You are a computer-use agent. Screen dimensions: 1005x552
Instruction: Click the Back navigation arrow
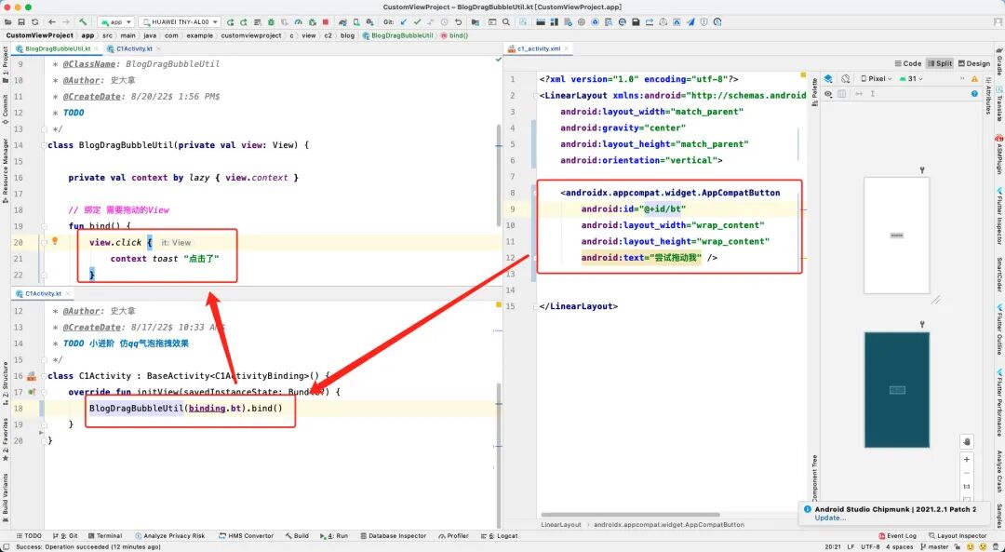pos(52,21)
